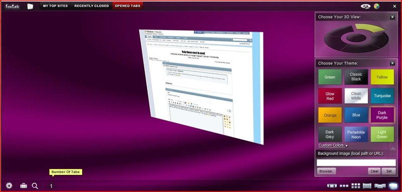
Task: Switch to My Top Sites tab
Action: click(55, 6)
